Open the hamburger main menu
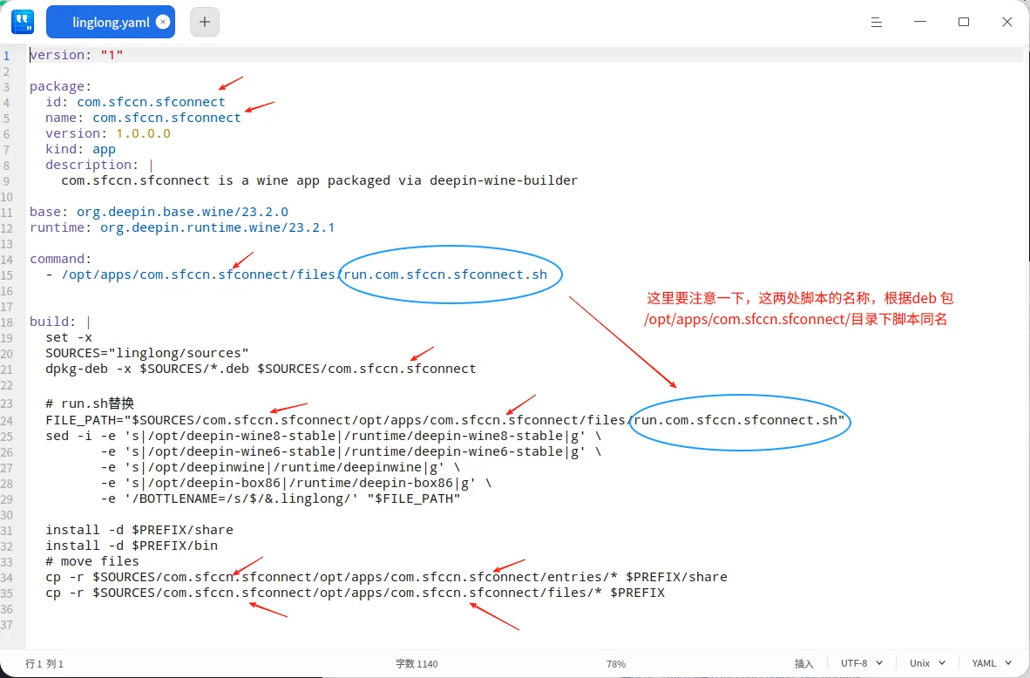Viewport: 1030px width, 678px height. coord(877,22)
